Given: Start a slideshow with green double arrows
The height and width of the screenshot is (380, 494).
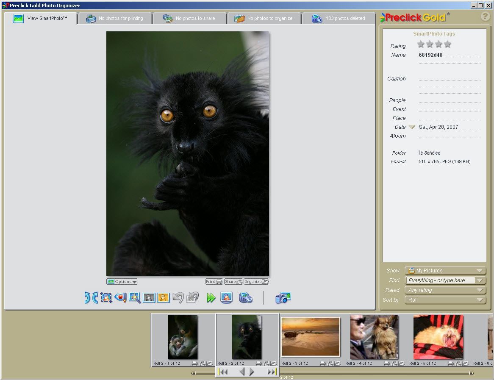Looking at the screenshot, I should pyautogui.click(x=211, y=298).
